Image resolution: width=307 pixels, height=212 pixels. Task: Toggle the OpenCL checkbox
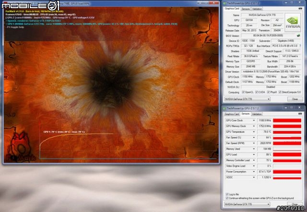pyautogui.click(x=243, y=92)
